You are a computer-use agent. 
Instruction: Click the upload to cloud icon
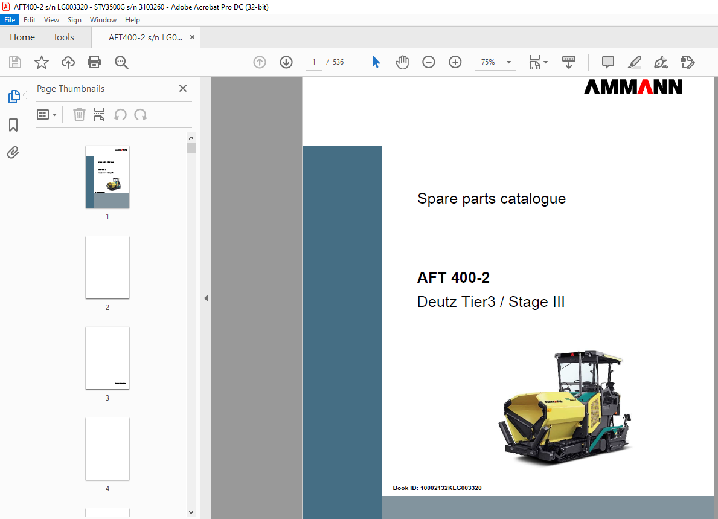click(68, 62)
